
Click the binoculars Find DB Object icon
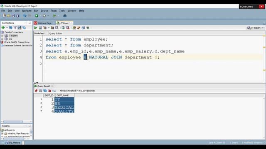pos(65,16)
